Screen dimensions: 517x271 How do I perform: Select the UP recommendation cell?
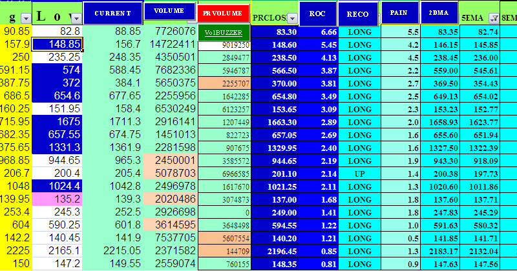pos(359,174)
